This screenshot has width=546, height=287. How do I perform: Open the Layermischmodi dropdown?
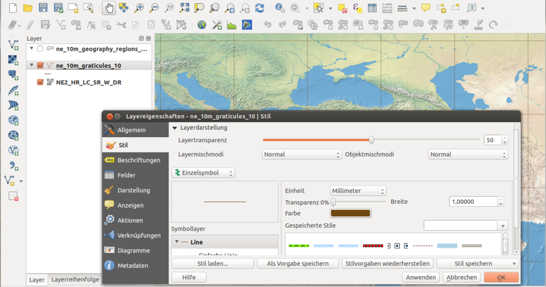302,155
